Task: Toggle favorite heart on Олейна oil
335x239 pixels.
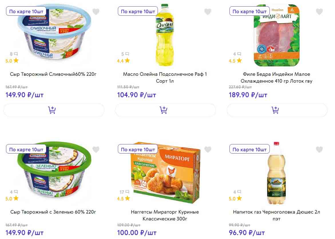Action: (208, 12)
